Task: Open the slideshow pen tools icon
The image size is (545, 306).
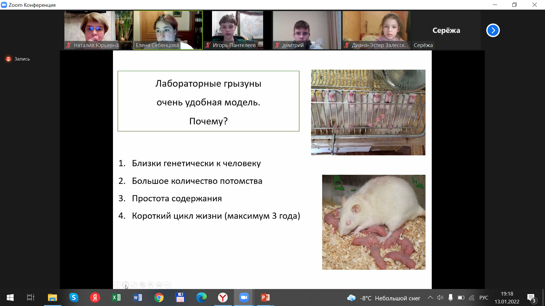Action: pyautogui.click(x=134, y=285)
